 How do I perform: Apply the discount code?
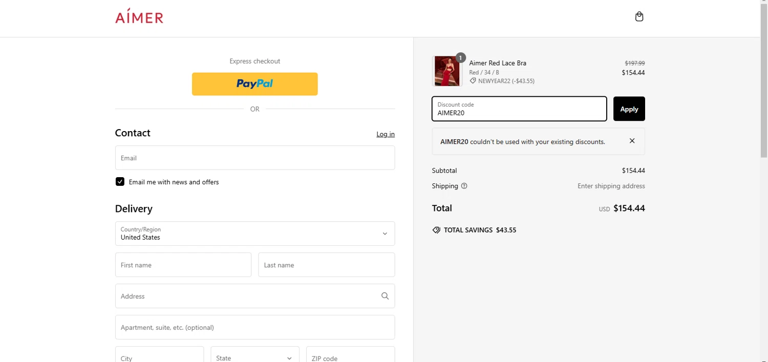pyautogui.click(x=629, y=109)
